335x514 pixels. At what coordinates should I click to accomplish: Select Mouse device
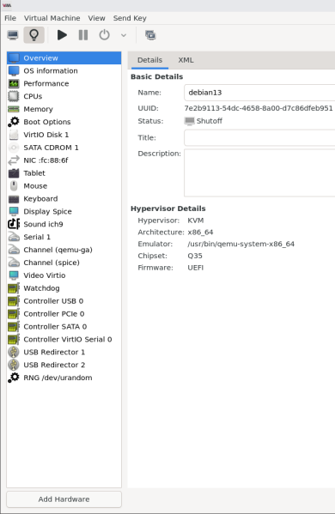[x=64, y=186]
